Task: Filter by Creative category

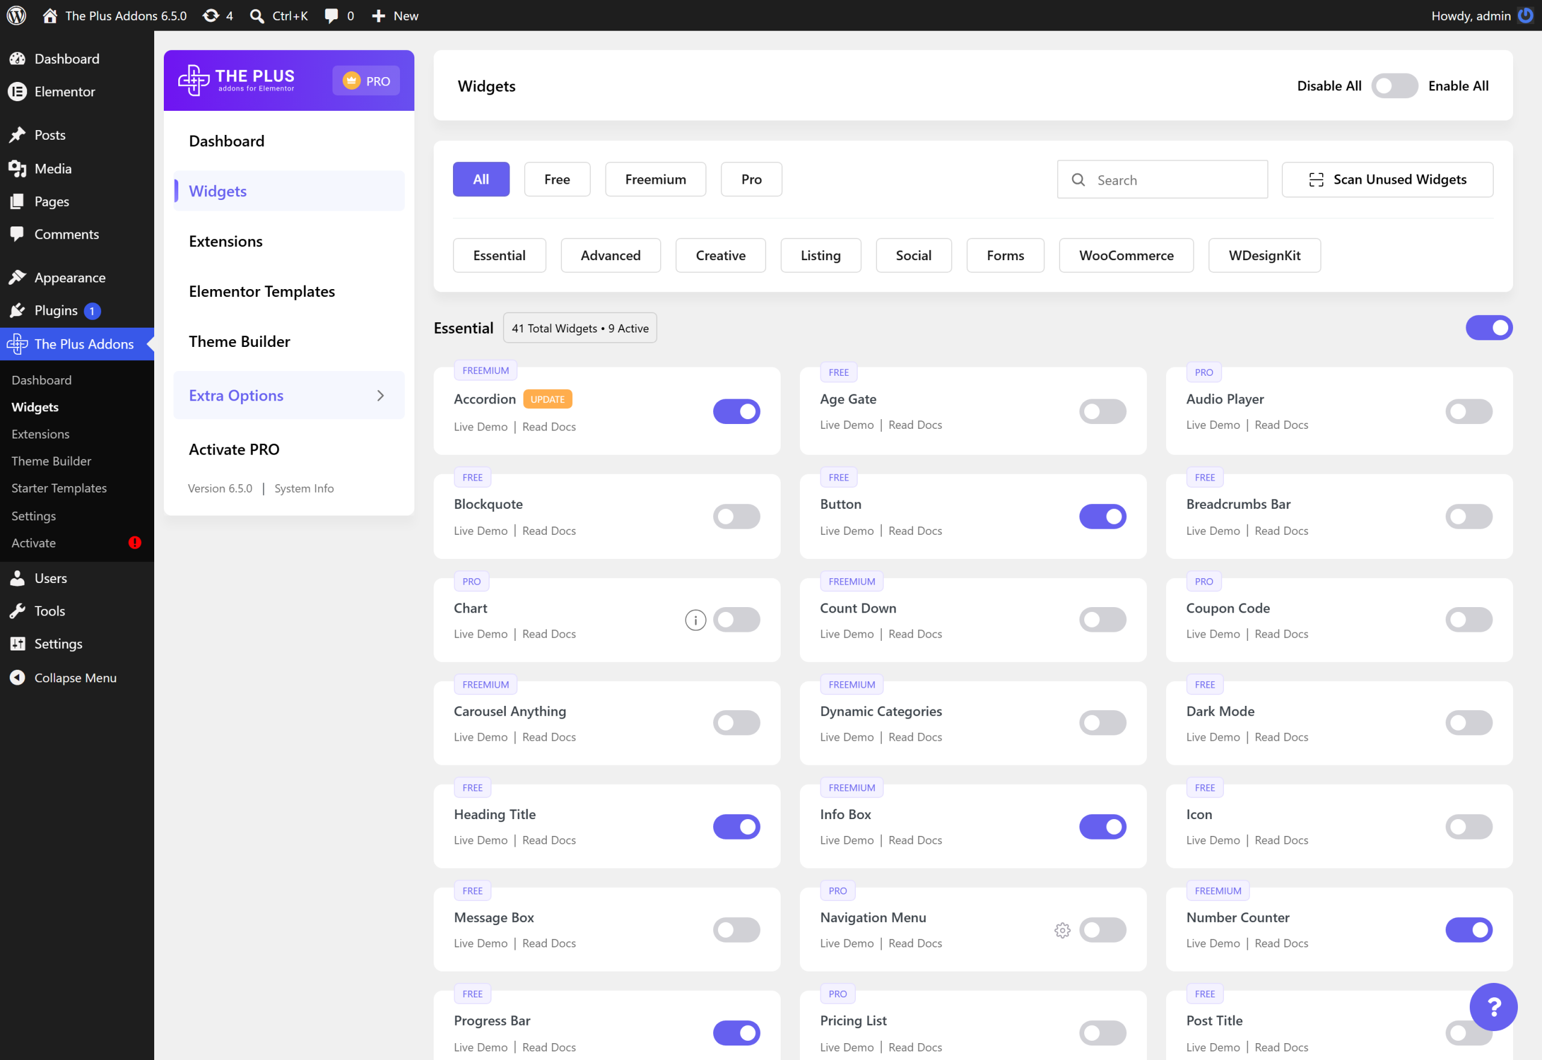Action: click(x=720, y=256)
